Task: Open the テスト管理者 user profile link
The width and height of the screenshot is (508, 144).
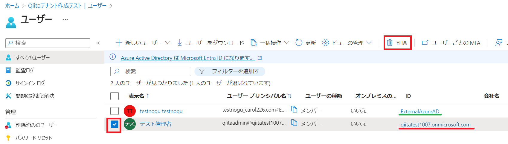Action: point(156,124)
